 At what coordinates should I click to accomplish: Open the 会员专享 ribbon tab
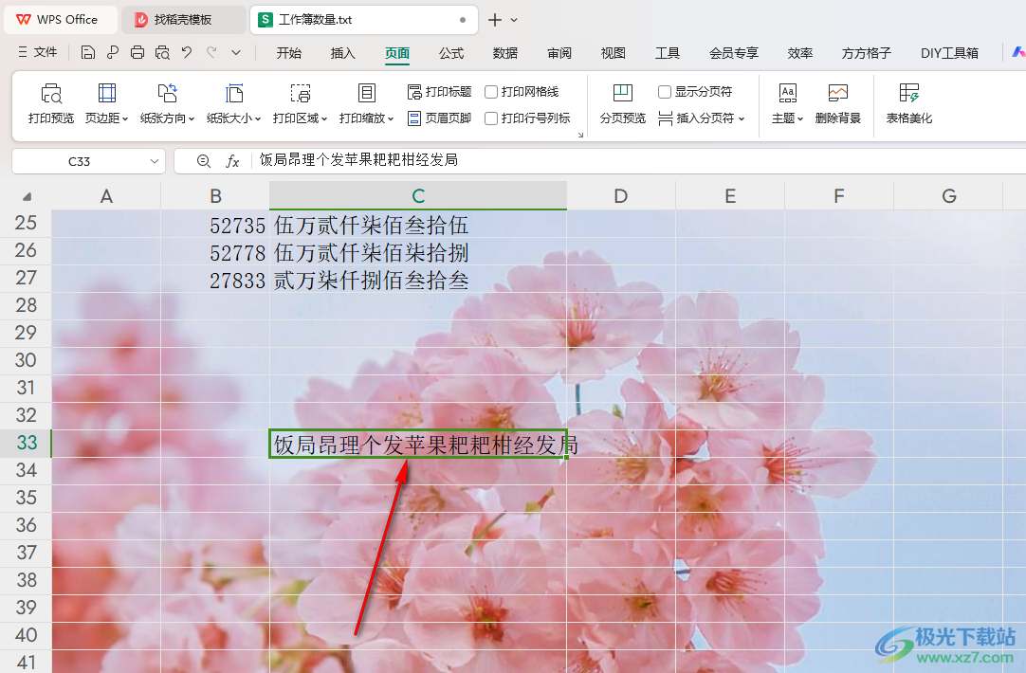pos(734,53)
